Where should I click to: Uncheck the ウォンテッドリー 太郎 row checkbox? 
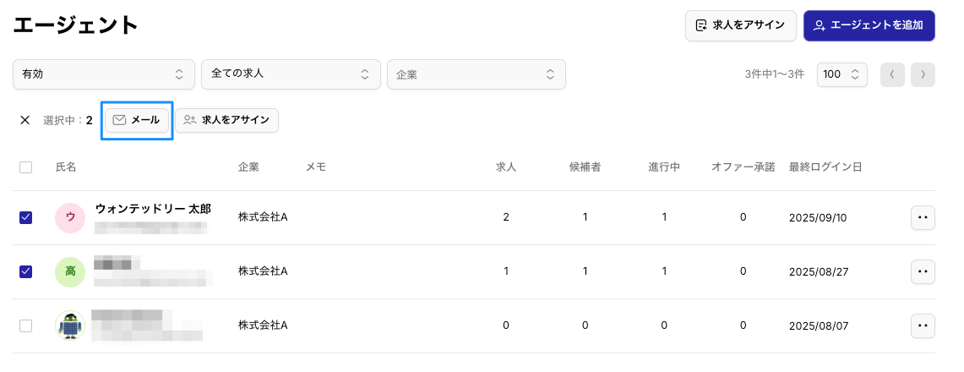click(26, 217)
